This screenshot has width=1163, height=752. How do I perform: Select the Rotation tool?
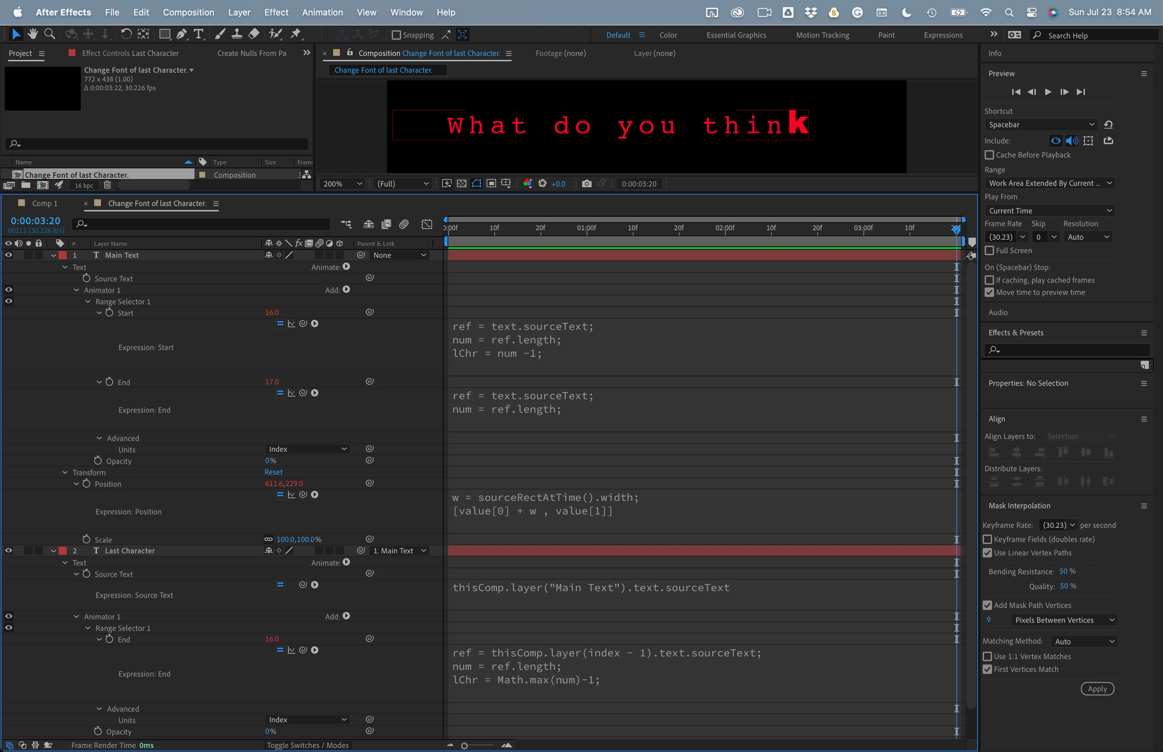pos(126,34)
